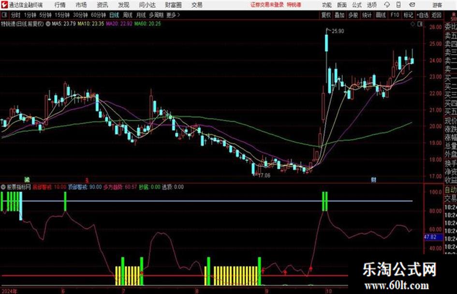The image size is (457, 294).
Task: Open the 问小达 menu
Action: [147, 5]
